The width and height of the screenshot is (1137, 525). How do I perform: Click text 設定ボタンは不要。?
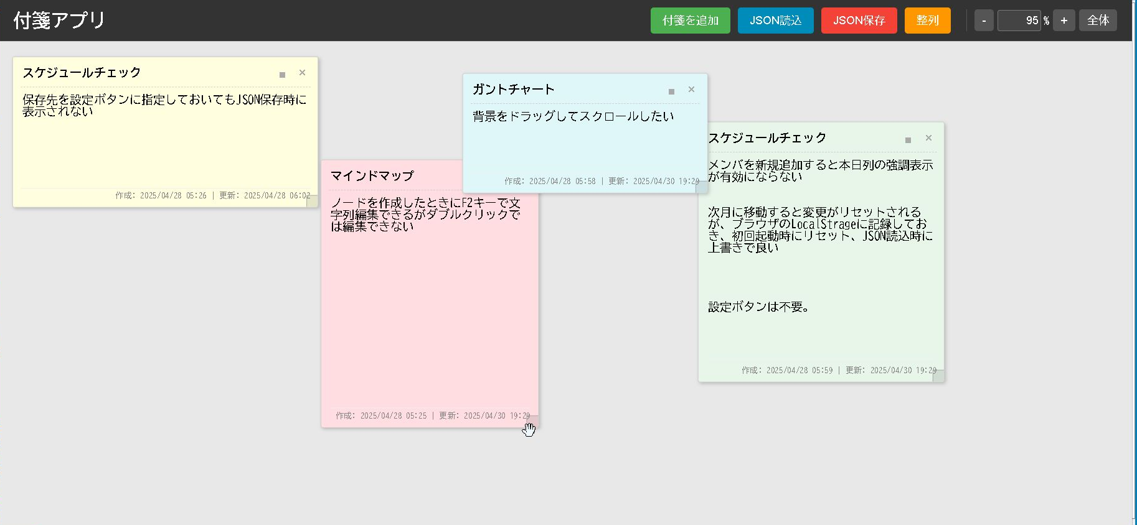(x=758, y=307)
